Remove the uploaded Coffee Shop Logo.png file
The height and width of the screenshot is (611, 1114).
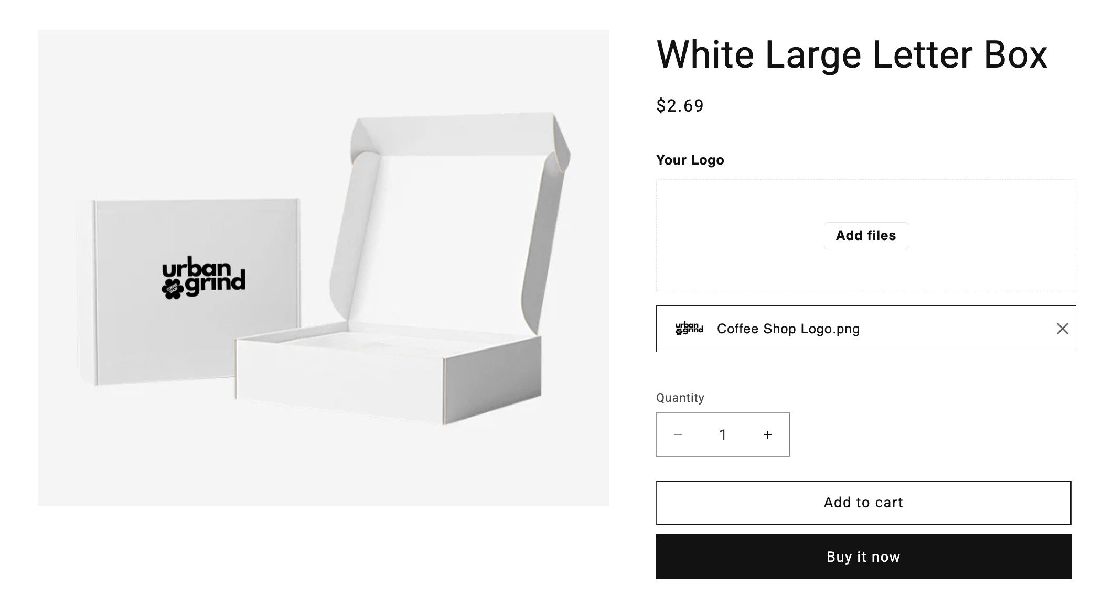tap(1062, 329)
